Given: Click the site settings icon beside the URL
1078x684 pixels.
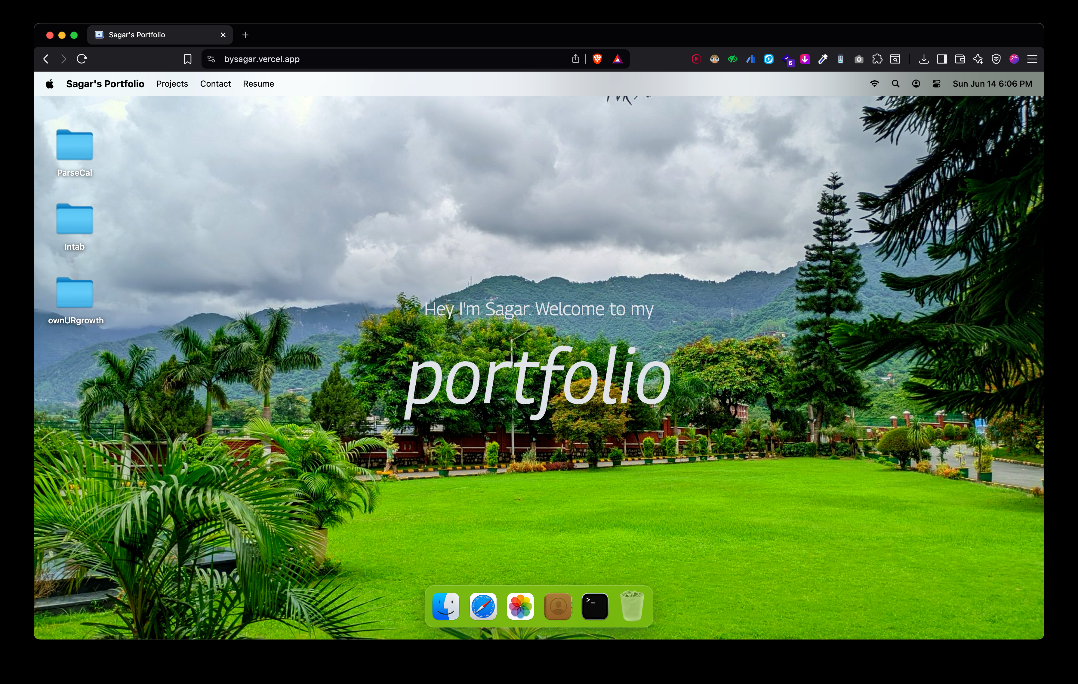Looking at the screenshot, I should [x=211, y=59].
